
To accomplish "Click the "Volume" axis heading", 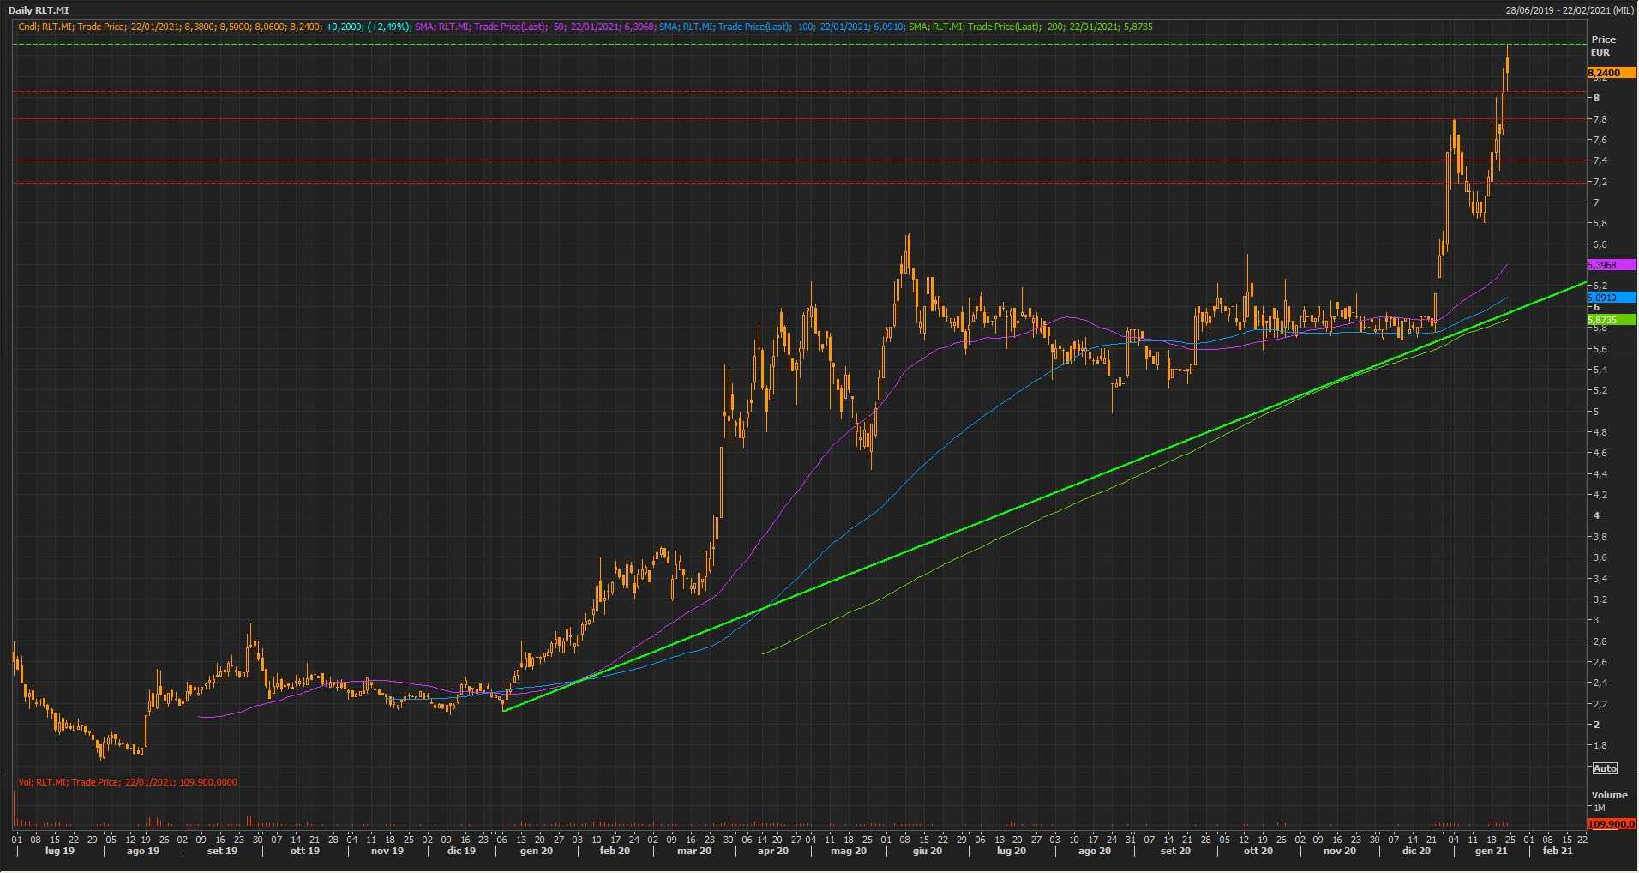I will 1609,795.
